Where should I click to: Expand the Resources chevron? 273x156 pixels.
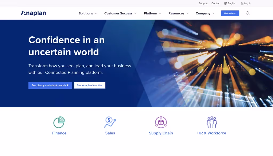coord(187,13)
